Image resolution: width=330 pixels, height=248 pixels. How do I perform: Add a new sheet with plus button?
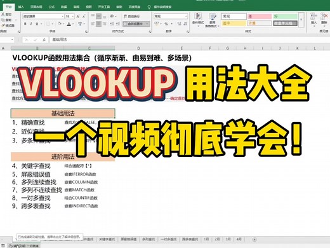[254, 240]
